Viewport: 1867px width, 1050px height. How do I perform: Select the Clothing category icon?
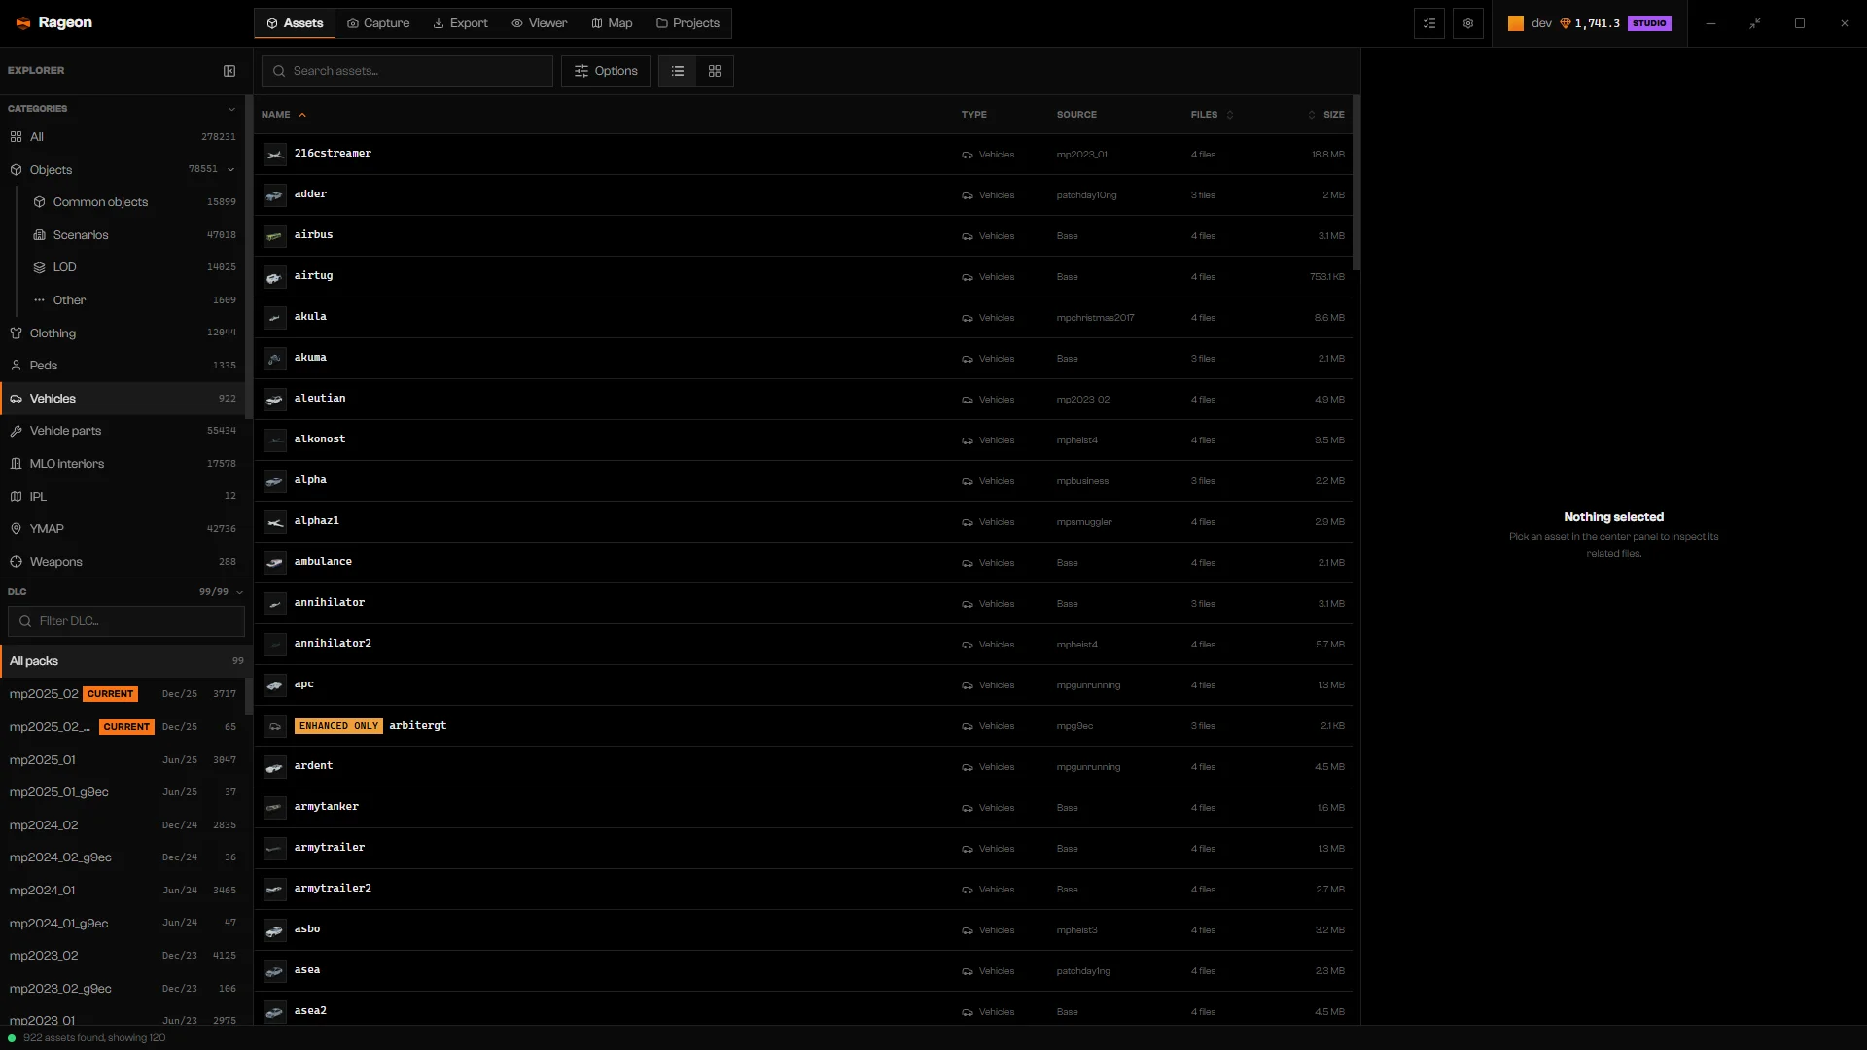click(17, 333)
